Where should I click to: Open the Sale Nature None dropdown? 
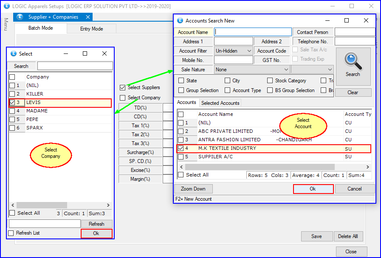(252, 70)
